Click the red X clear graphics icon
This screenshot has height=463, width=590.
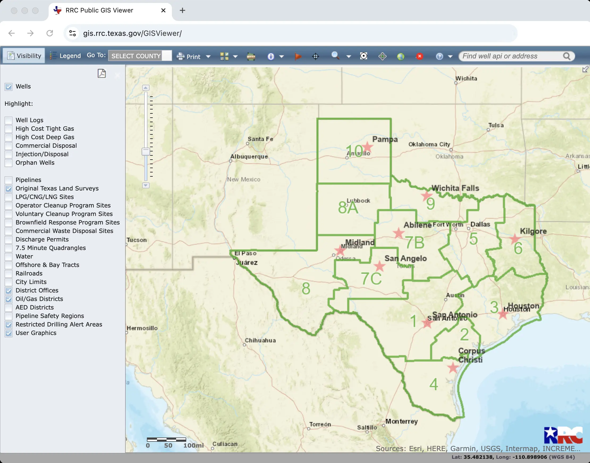click(419, 56)
